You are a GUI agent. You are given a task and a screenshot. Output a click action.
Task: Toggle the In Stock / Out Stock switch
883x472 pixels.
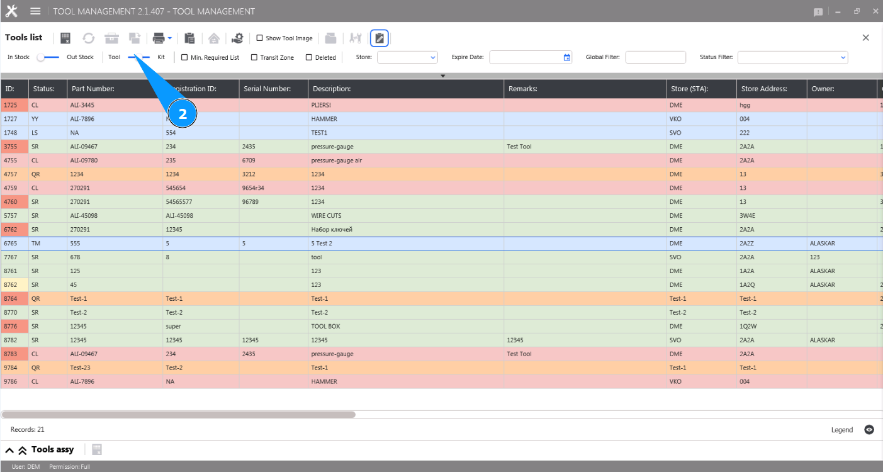48,57
